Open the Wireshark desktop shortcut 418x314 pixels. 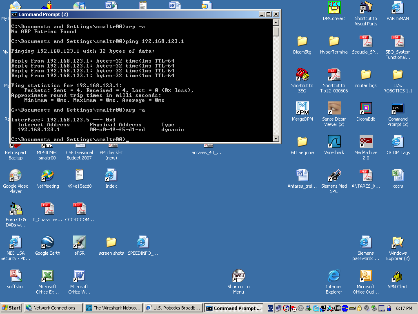(334, 142)
